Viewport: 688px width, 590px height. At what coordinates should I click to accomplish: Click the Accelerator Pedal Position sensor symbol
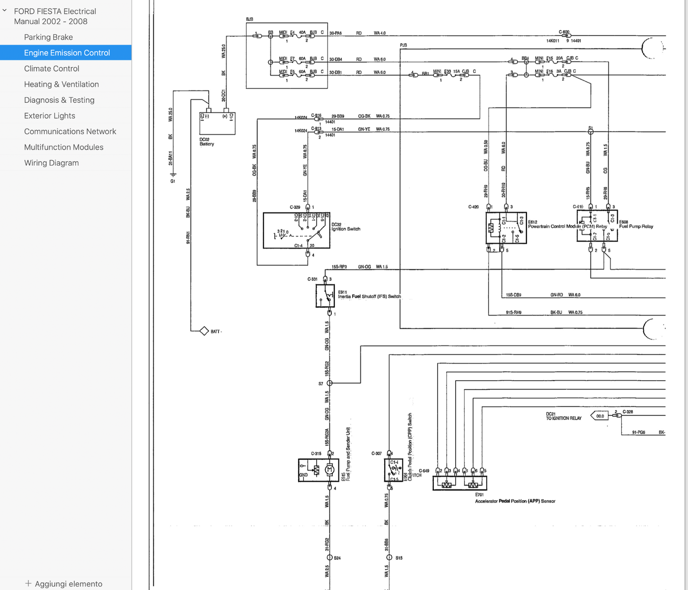459,483
